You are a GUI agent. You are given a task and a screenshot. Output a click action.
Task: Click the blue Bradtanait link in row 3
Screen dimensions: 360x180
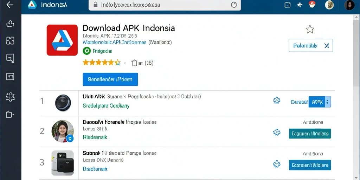pyautogui.click(x=95, y=169)
